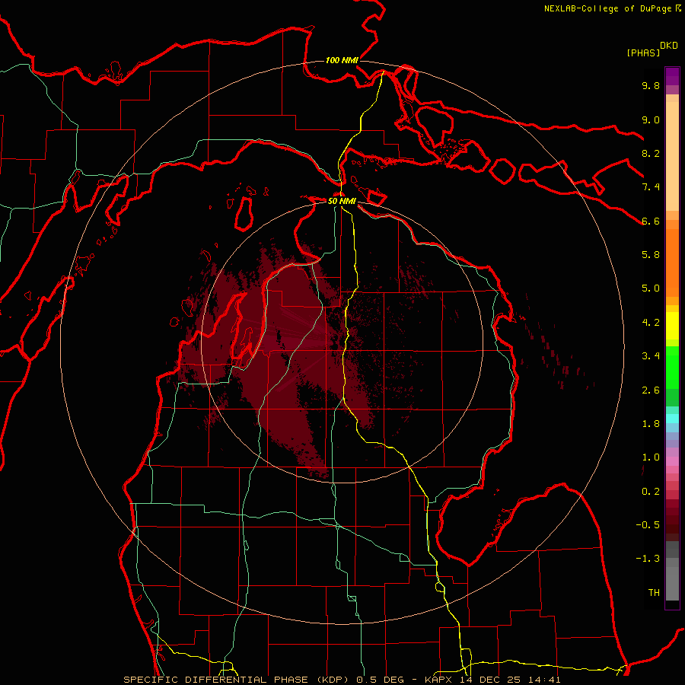Select the 0.2 scale value
This screenshot has width=685, height=685.
point(651,492)
